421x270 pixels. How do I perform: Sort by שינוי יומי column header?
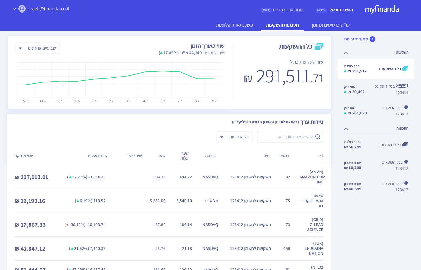[x=135, y=156]
